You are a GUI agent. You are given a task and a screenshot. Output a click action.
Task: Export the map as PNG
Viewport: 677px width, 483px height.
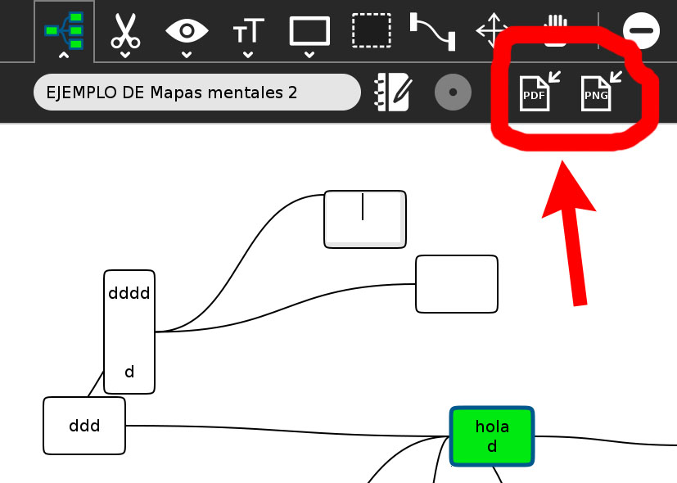(601, 92)
